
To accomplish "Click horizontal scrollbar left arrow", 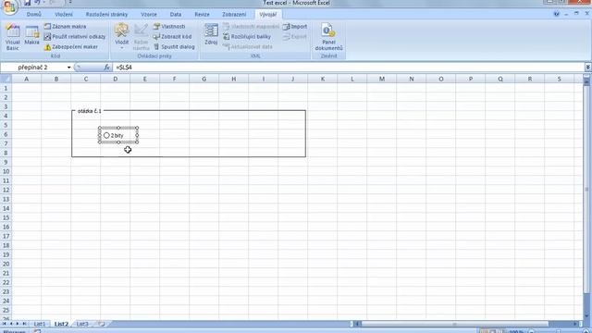I will (357, 324).
